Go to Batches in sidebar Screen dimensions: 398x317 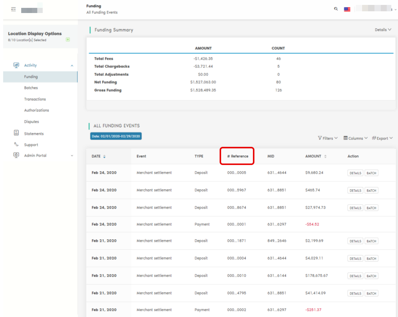pos(31,88)
